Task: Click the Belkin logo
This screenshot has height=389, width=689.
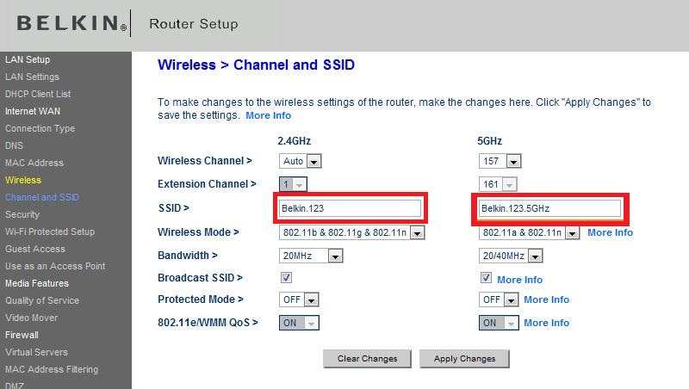Action: (71, 23)
